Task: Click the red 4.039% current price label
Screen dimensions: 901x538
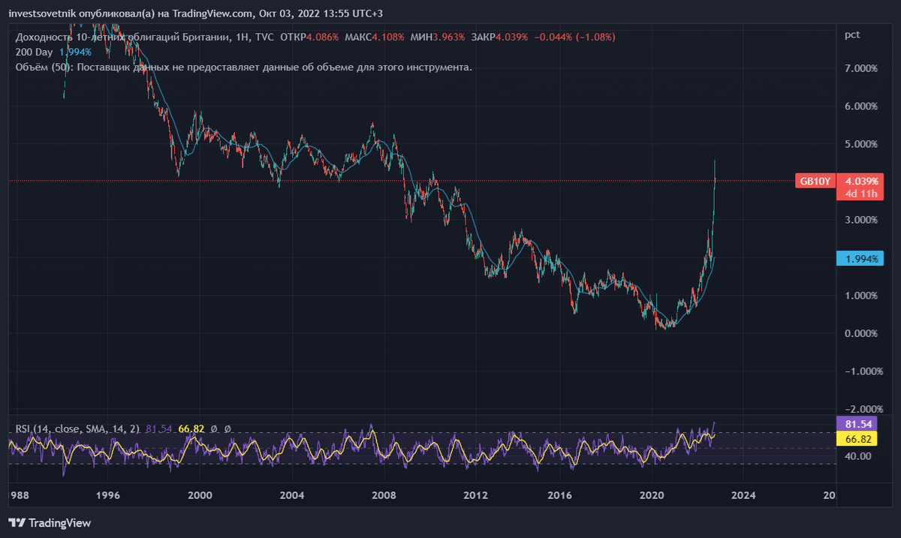Action: point(861,181)
